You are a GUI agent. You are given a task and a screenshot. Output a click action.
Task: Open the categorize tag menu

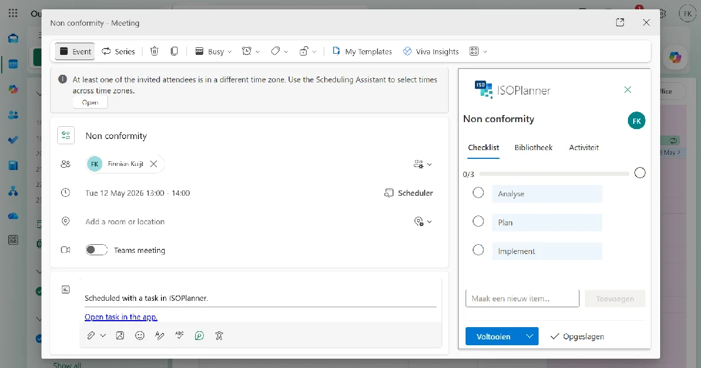tap(279, 51)
